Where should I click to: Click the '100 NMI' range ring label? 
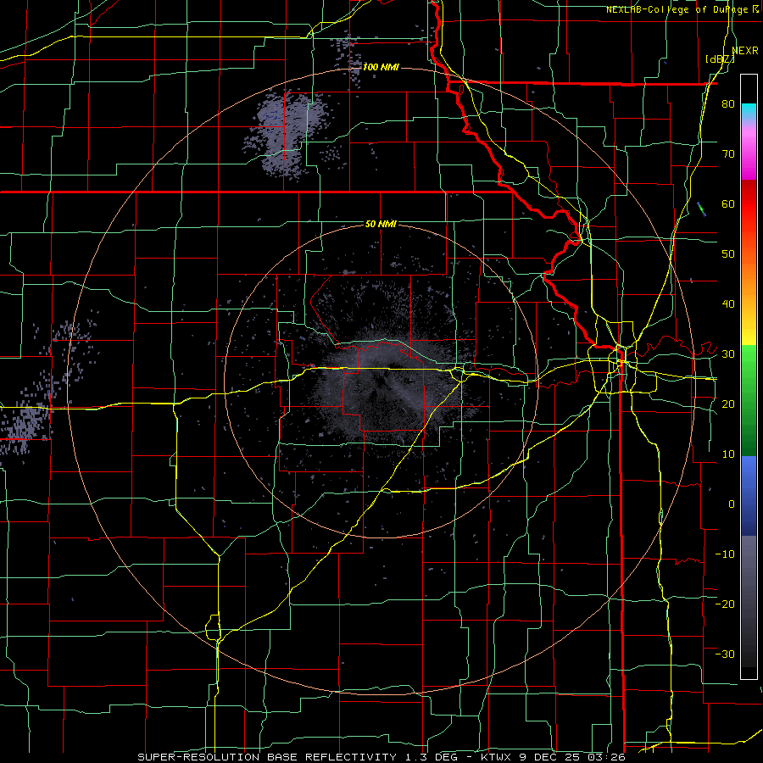381,67
